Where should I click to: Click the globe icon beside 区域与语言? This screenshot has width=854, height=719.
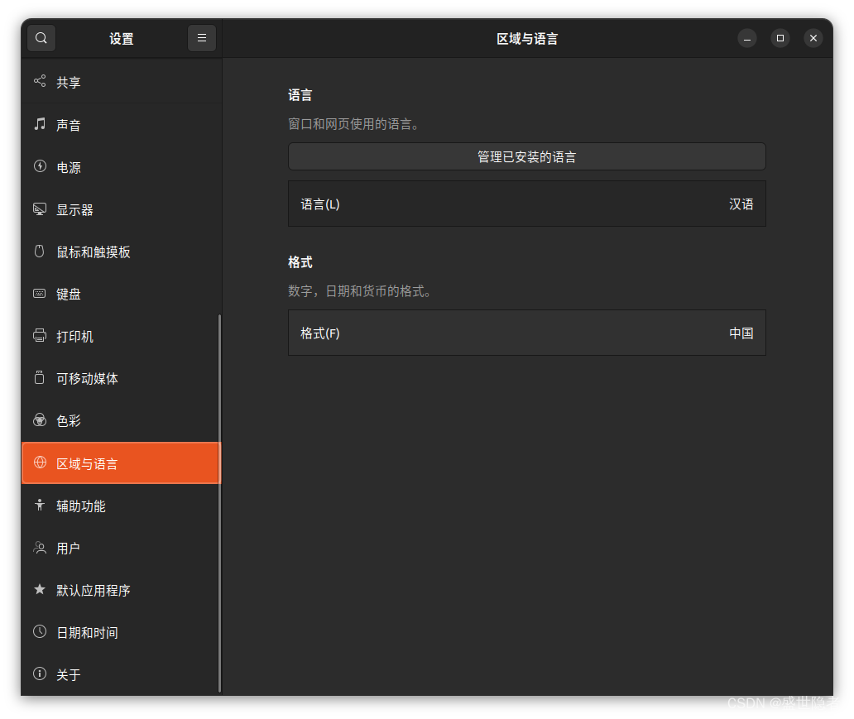point(40,463)
